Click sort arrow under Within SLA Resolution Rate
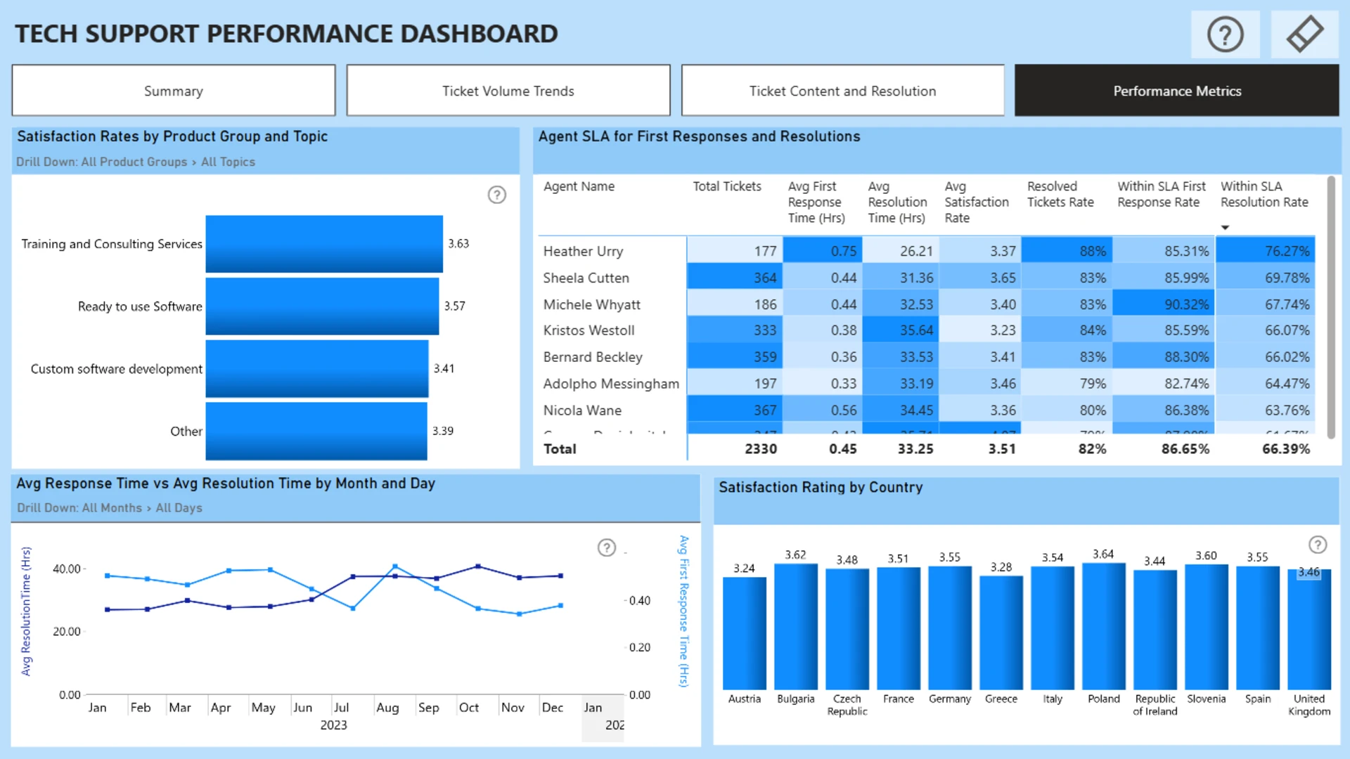The height and width of the screenshot is (759, 1350). click(x=1225, y=228)
